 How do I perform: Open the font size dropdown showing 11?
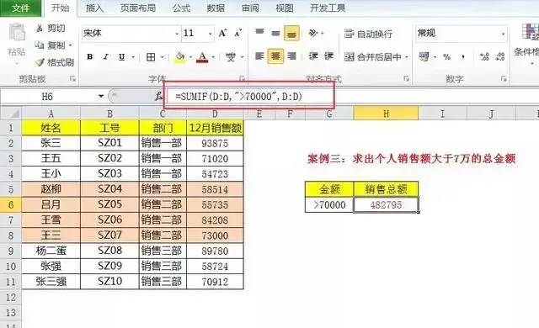click(x=210, y=34)
